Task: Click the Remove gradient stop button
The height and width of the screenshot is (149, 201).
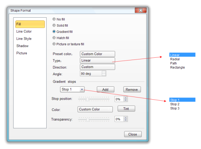Action: (132, 89)
